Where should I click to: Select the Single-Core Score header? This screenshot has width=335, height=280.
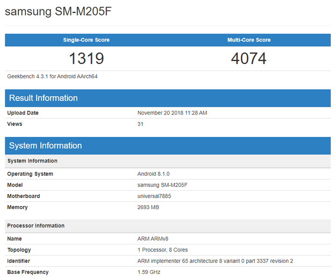point(86,40)
